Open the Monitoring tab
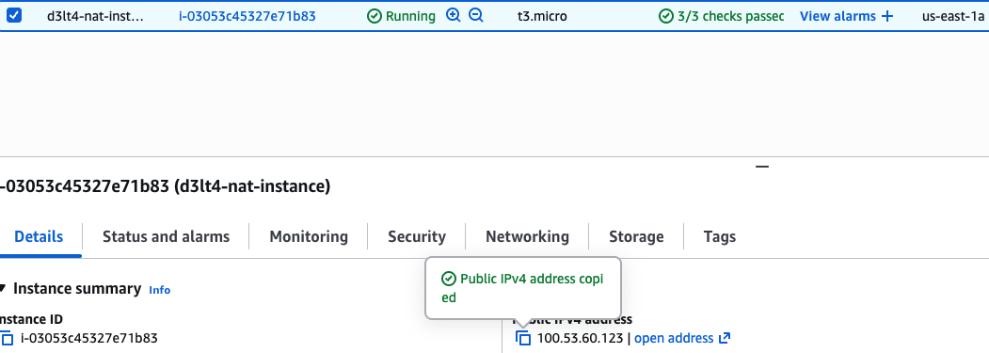This screenshot has width=989, height=353. (x=309, y=237)
